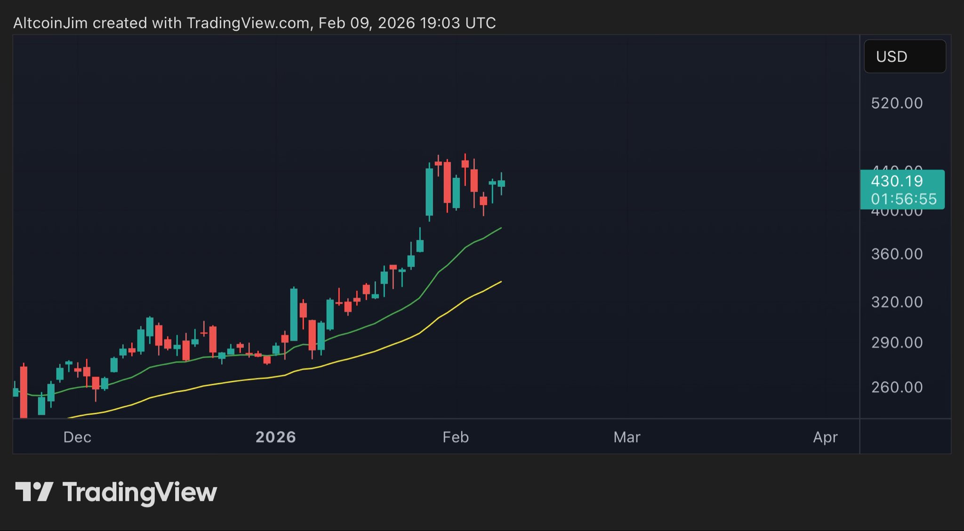
Task: Select the 360.00 price axis label
Action: click(897, 254)
